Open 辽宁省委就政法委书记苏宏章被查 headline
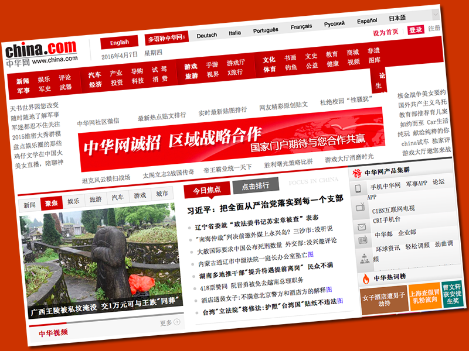 pos(257,222)
